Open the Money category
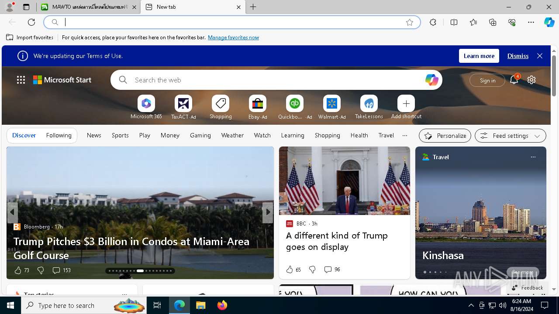Viewport: 559px width, 314px height. 170,135
